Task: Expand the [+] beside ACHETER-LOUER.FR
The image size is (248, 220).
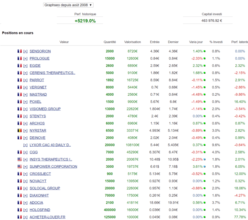Action: (26, 217)
